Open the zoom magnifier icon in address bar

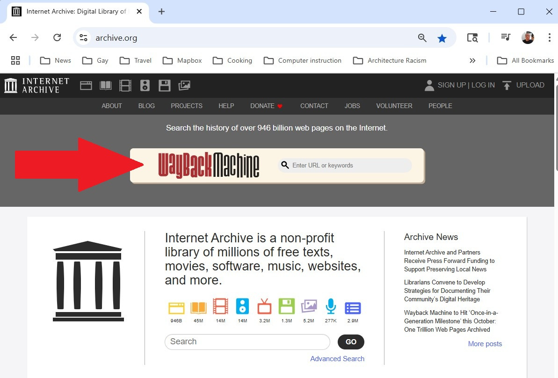pyautogui.click(x=422, y=38)
